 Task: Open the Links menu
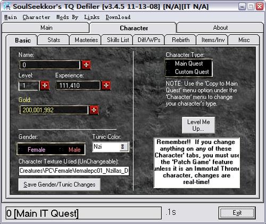92,17
